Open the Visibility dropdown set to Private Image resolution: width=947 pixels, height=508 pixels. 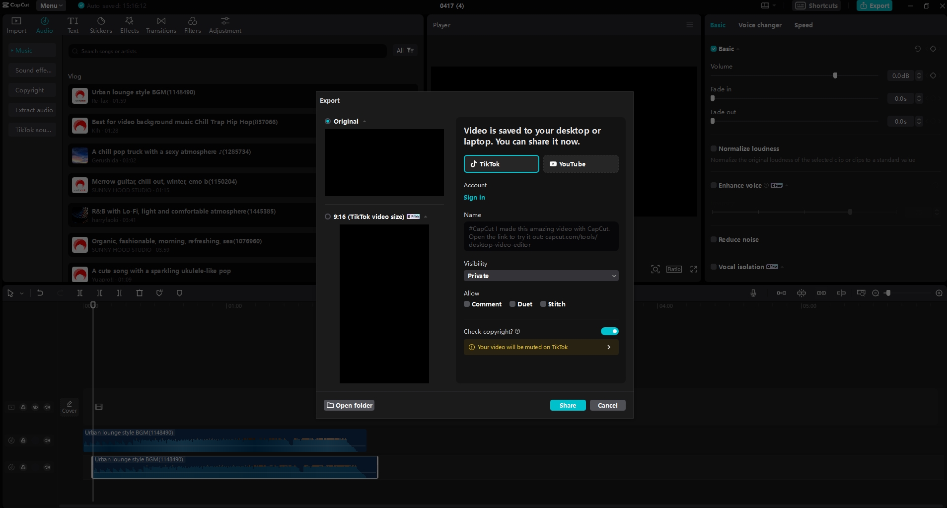tap(540, 276)
